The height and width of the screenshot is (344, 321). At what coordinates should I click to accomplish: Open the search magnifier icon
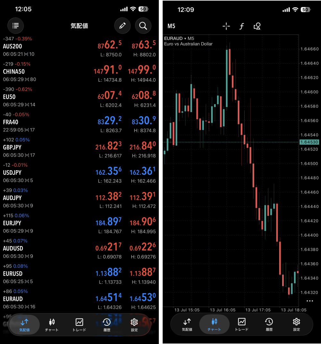(143, 26)
